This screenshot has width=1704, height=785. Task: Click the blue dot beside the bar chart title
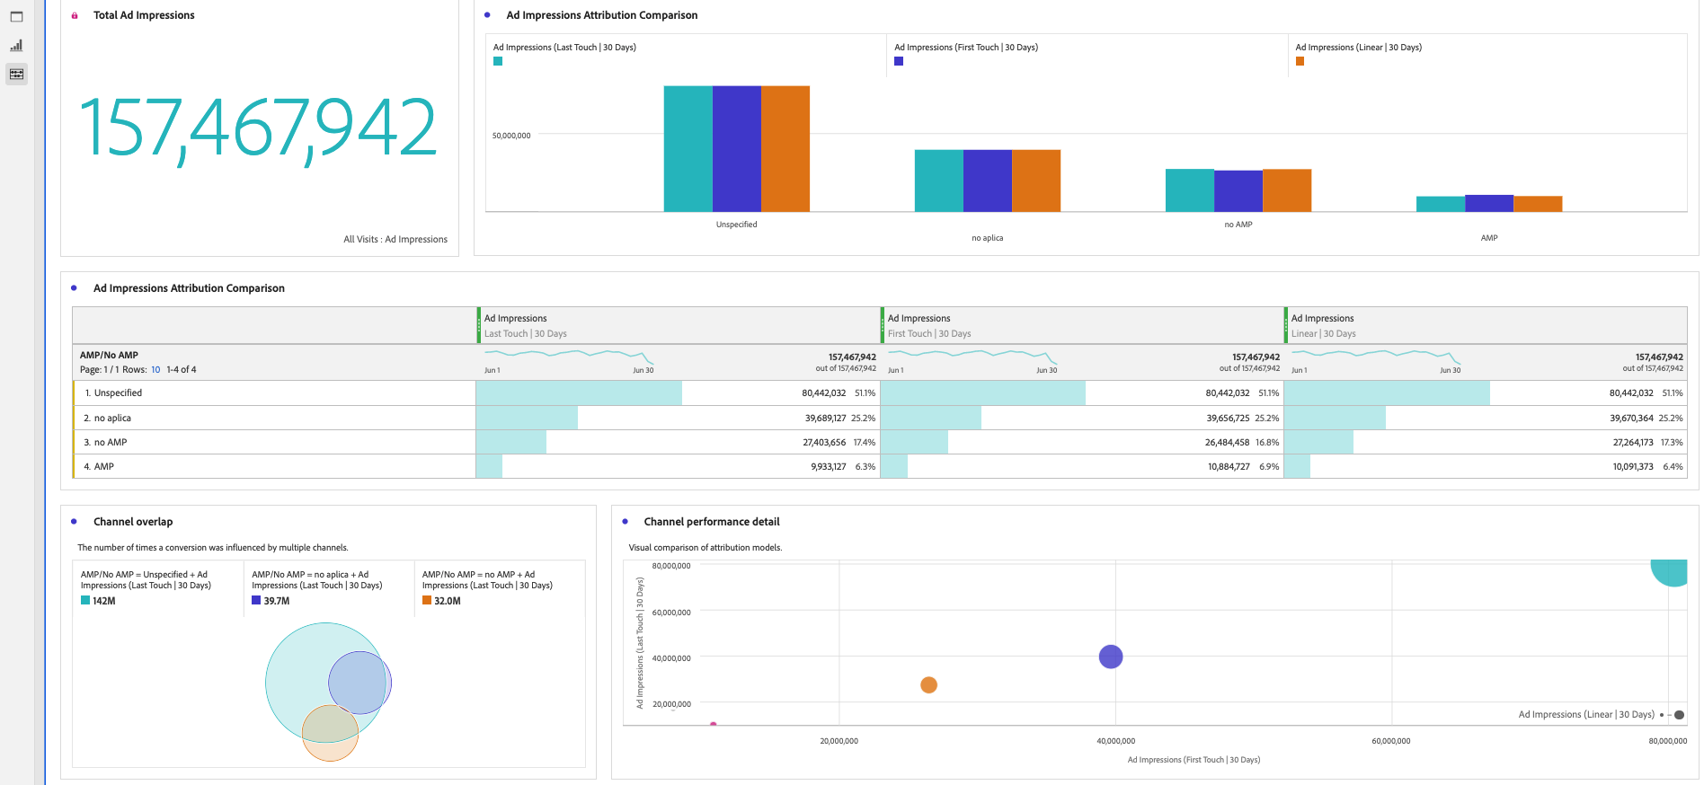click(487, 15)
